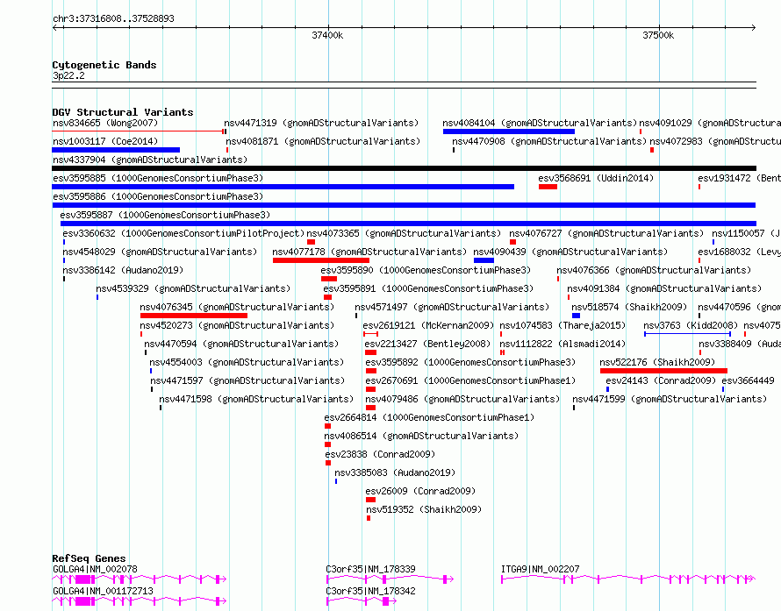Click the esv3595890 variant label
781x611 pixels.
click(426, 270)
